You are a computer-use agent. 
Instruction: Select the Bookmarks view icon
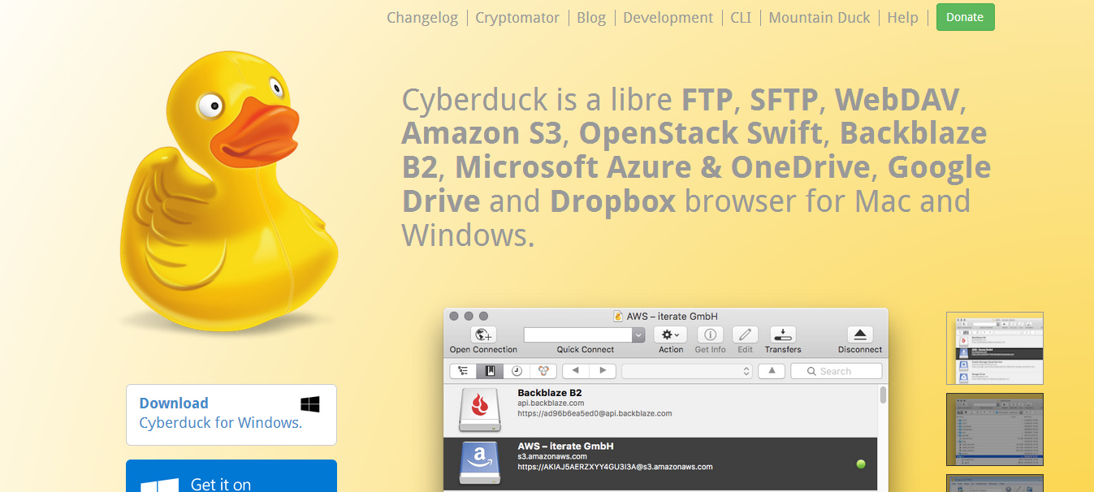490,371
